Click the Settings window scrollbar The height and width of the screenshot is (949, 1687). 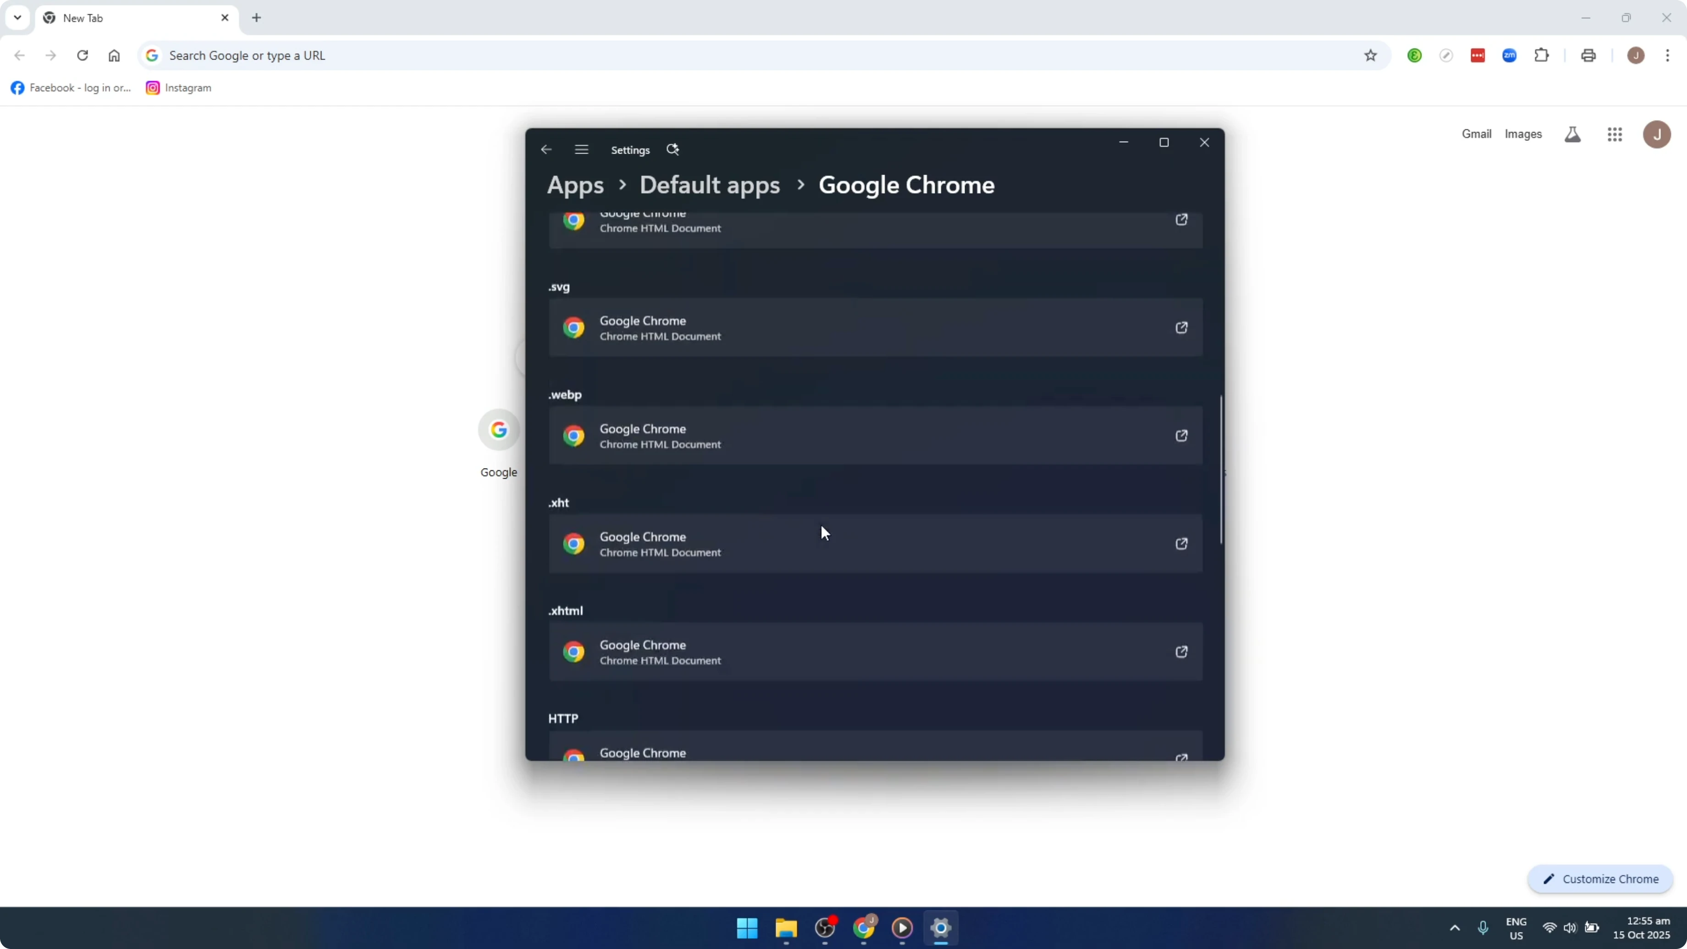click(x=1221, y=469)
